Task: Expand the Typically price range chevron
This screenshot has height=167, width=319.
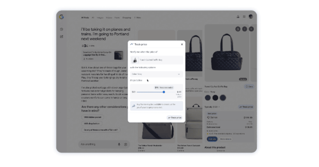Action: (x=219, y=107)
